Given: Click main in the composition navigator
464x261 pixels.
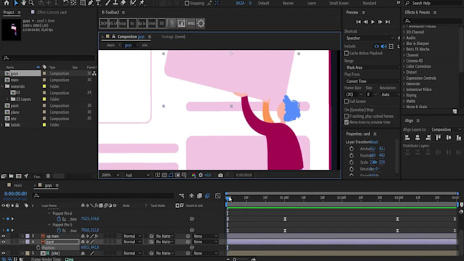Looking at the screenshot, I should (111, 45).
